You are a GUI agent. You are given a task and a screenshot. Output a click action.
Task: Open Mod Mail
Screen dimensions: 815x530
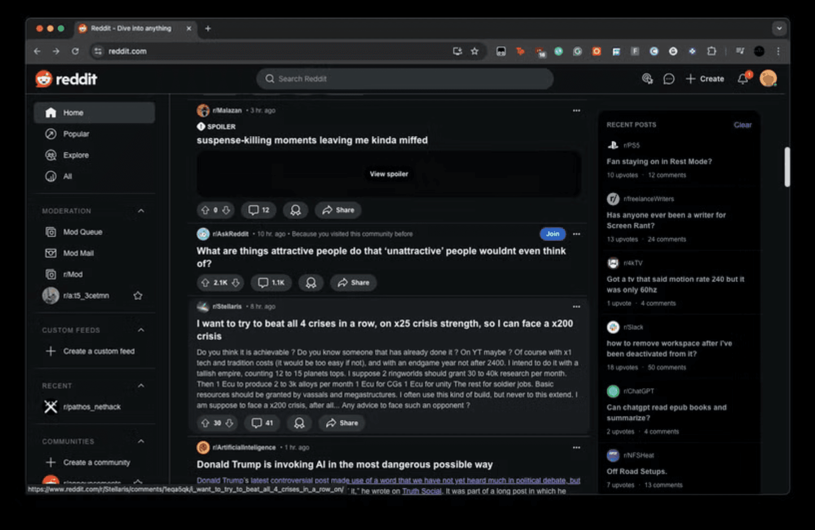click(x=94, y=253)
